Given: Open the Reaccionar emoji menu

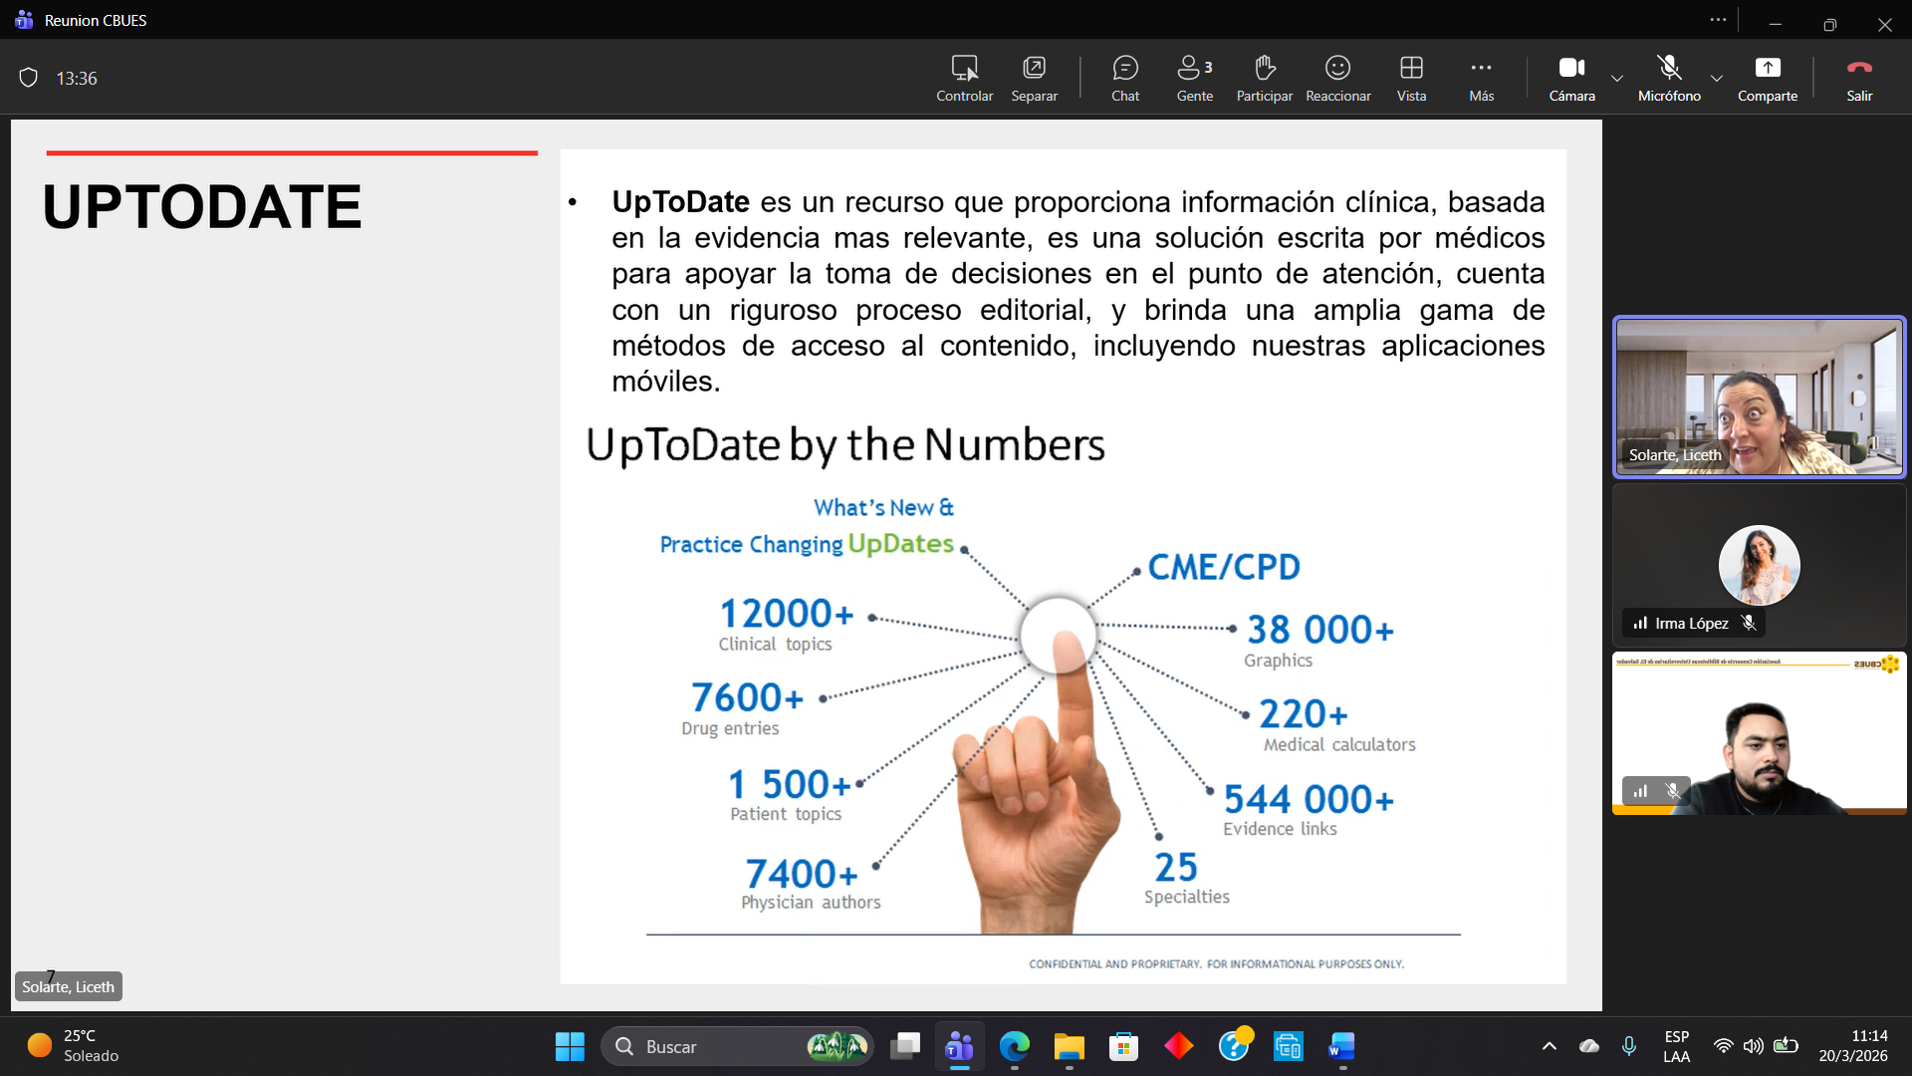Looking at the screenshot, I should pyautogui.click(x=1337, y=78).
